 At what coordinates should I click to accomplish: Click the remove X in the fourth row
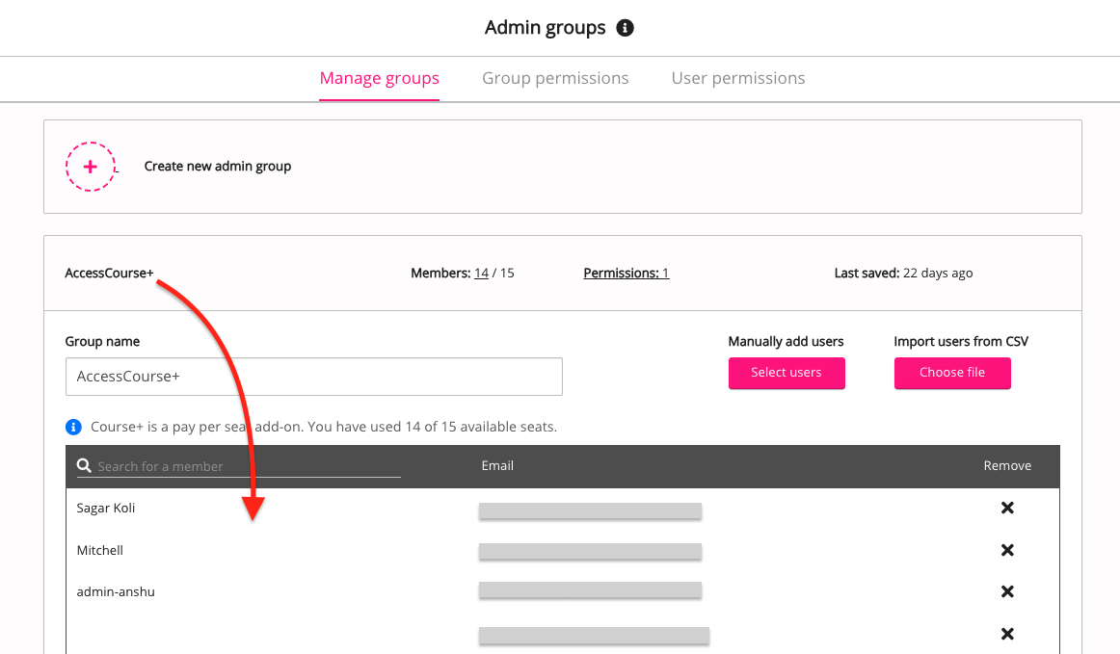click(1007, 634)
